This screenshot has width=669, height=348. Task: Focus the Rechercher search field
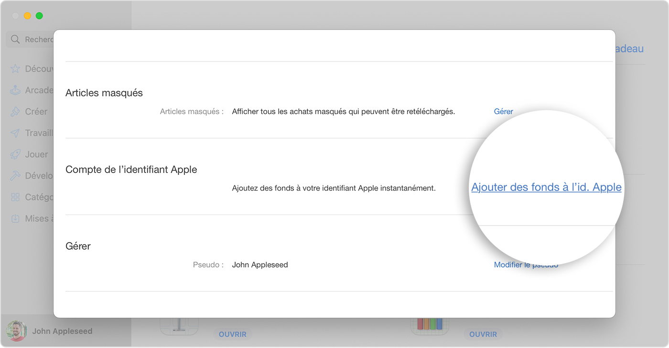[39, 40]
